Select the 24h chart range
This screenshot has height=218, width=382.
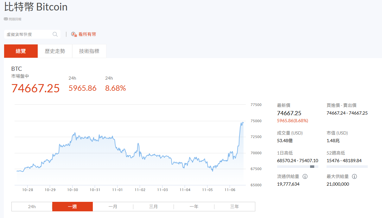coord(32,207)
